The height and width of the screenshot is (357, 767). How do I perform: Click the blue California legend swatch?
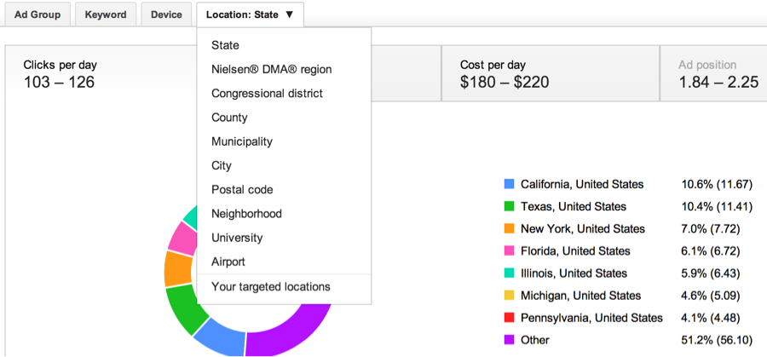click(510, 184)
